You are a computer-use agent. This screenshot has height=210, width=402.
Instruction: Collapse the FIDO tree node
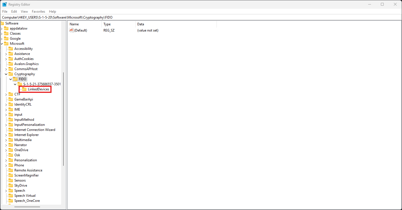click(10, 79)
